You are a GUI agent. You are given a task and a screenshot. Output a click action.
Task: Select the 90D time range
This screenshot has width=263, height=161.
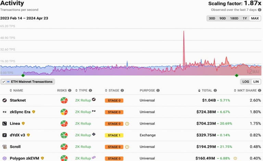click(x=223, y=18)
